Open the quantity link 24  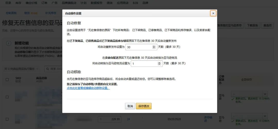pos(128,119)
